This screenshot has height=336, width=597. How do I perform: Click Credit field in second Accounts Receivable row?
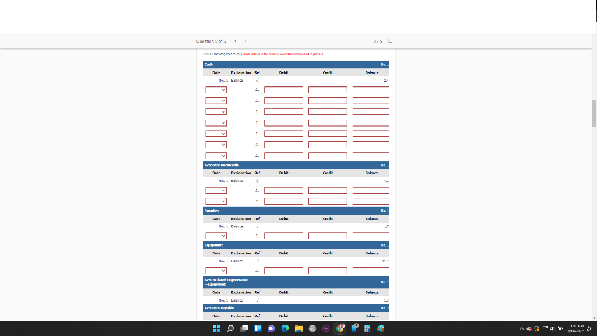pyautogui.click(x=328, y=201)
